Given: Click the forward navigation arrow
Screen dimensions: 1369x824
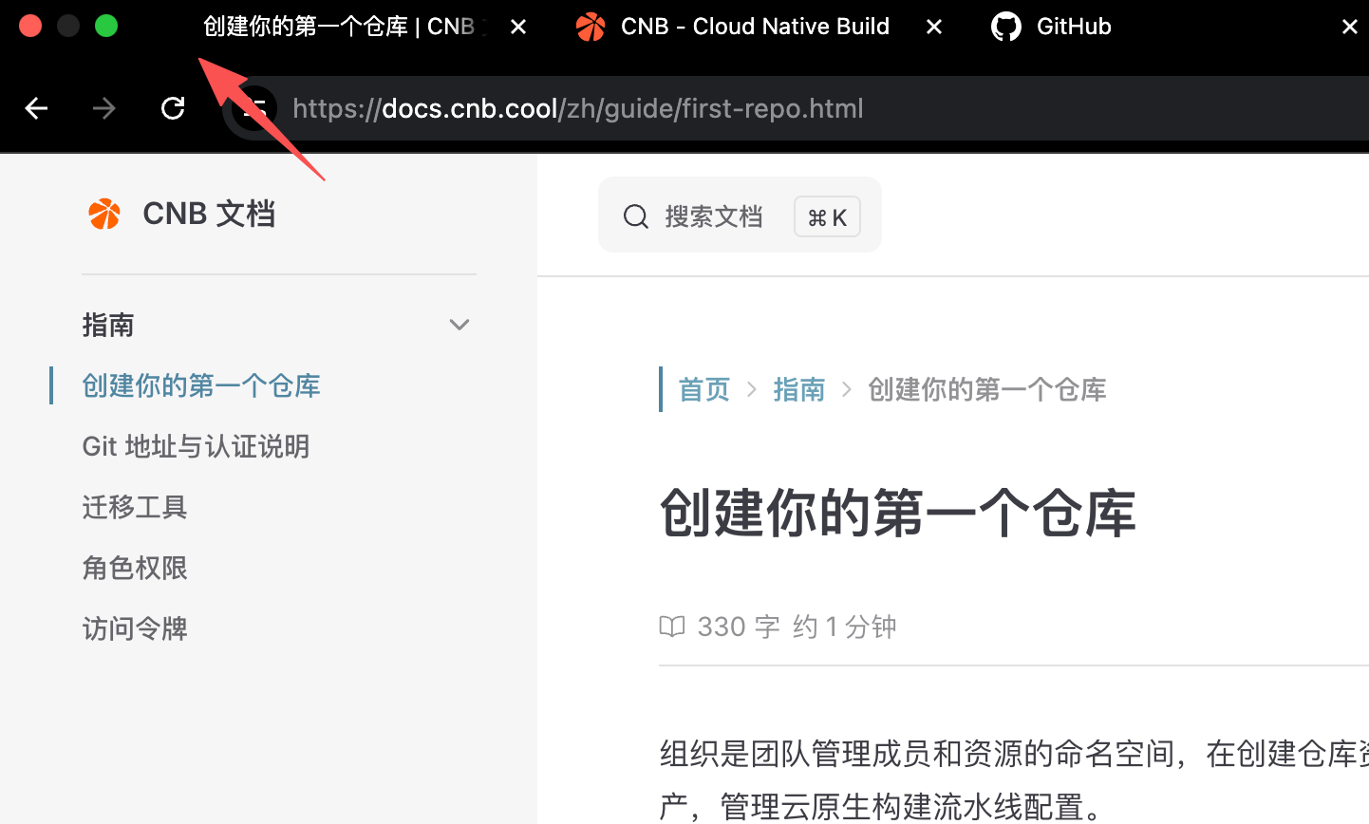Looking at the screenshot, I should pyautogui.click(x=104, y=108).
